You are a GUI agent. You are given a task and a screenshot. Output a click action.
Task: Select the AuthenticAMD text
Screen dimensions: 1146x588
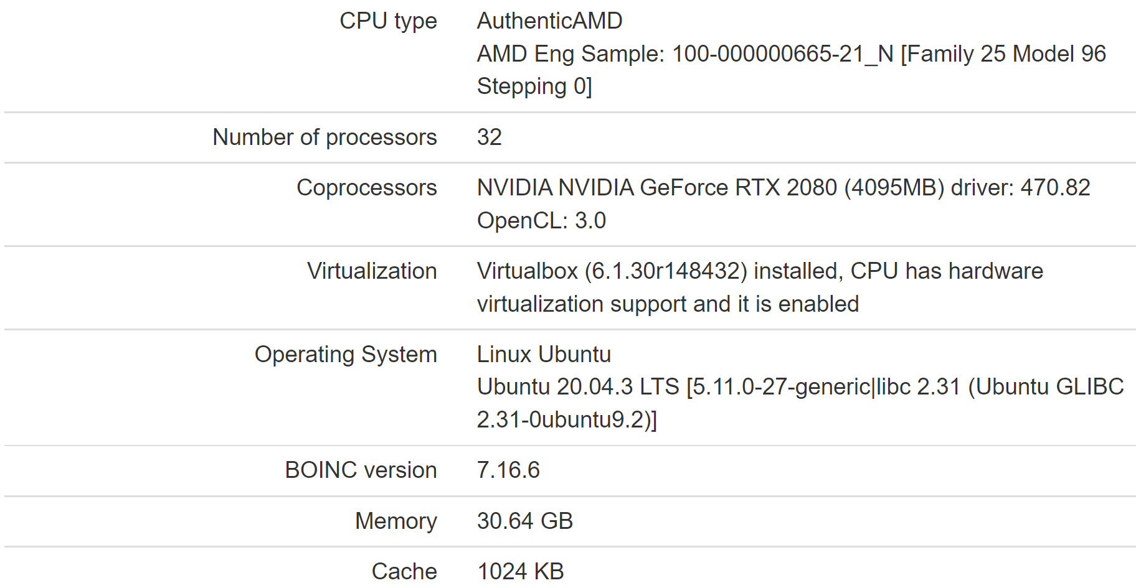(x=549, y=21)
